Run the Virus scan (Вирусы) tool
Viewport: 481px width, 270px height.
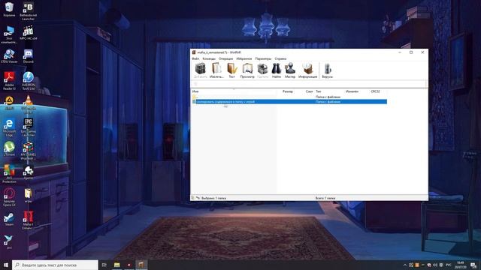tap(328, 70)
